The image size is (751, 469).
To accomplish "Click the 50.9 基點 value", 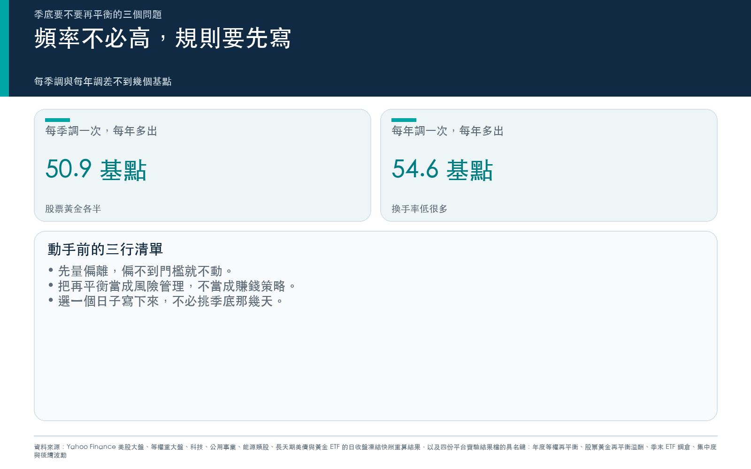I will click(96, 169).
